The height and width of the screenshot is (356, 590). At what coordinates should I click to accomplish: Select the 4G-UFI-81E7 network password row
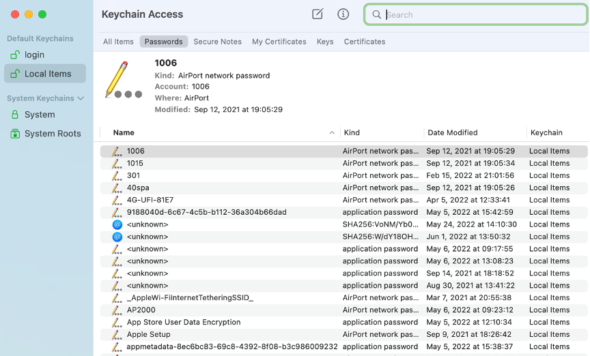pos(150,200)
